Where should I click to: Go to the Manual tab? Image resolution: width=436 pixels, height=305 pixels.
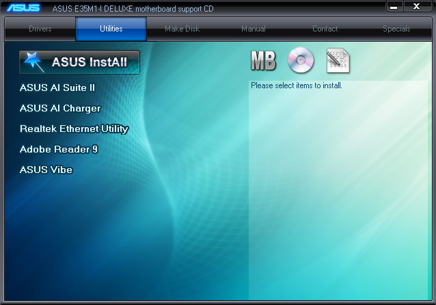tap(254, 29)
